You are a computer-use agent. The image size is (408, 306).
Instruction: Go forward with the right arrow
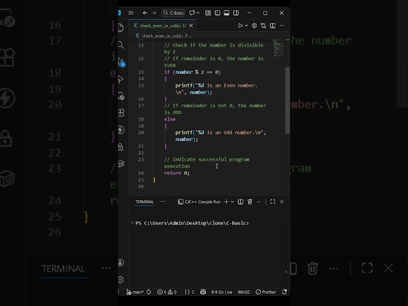(154, 13)
